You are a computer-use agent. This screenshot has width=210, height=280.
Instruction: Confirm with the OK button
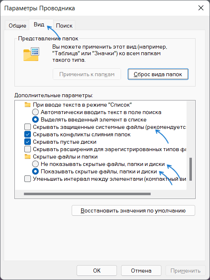pos(97,271)
